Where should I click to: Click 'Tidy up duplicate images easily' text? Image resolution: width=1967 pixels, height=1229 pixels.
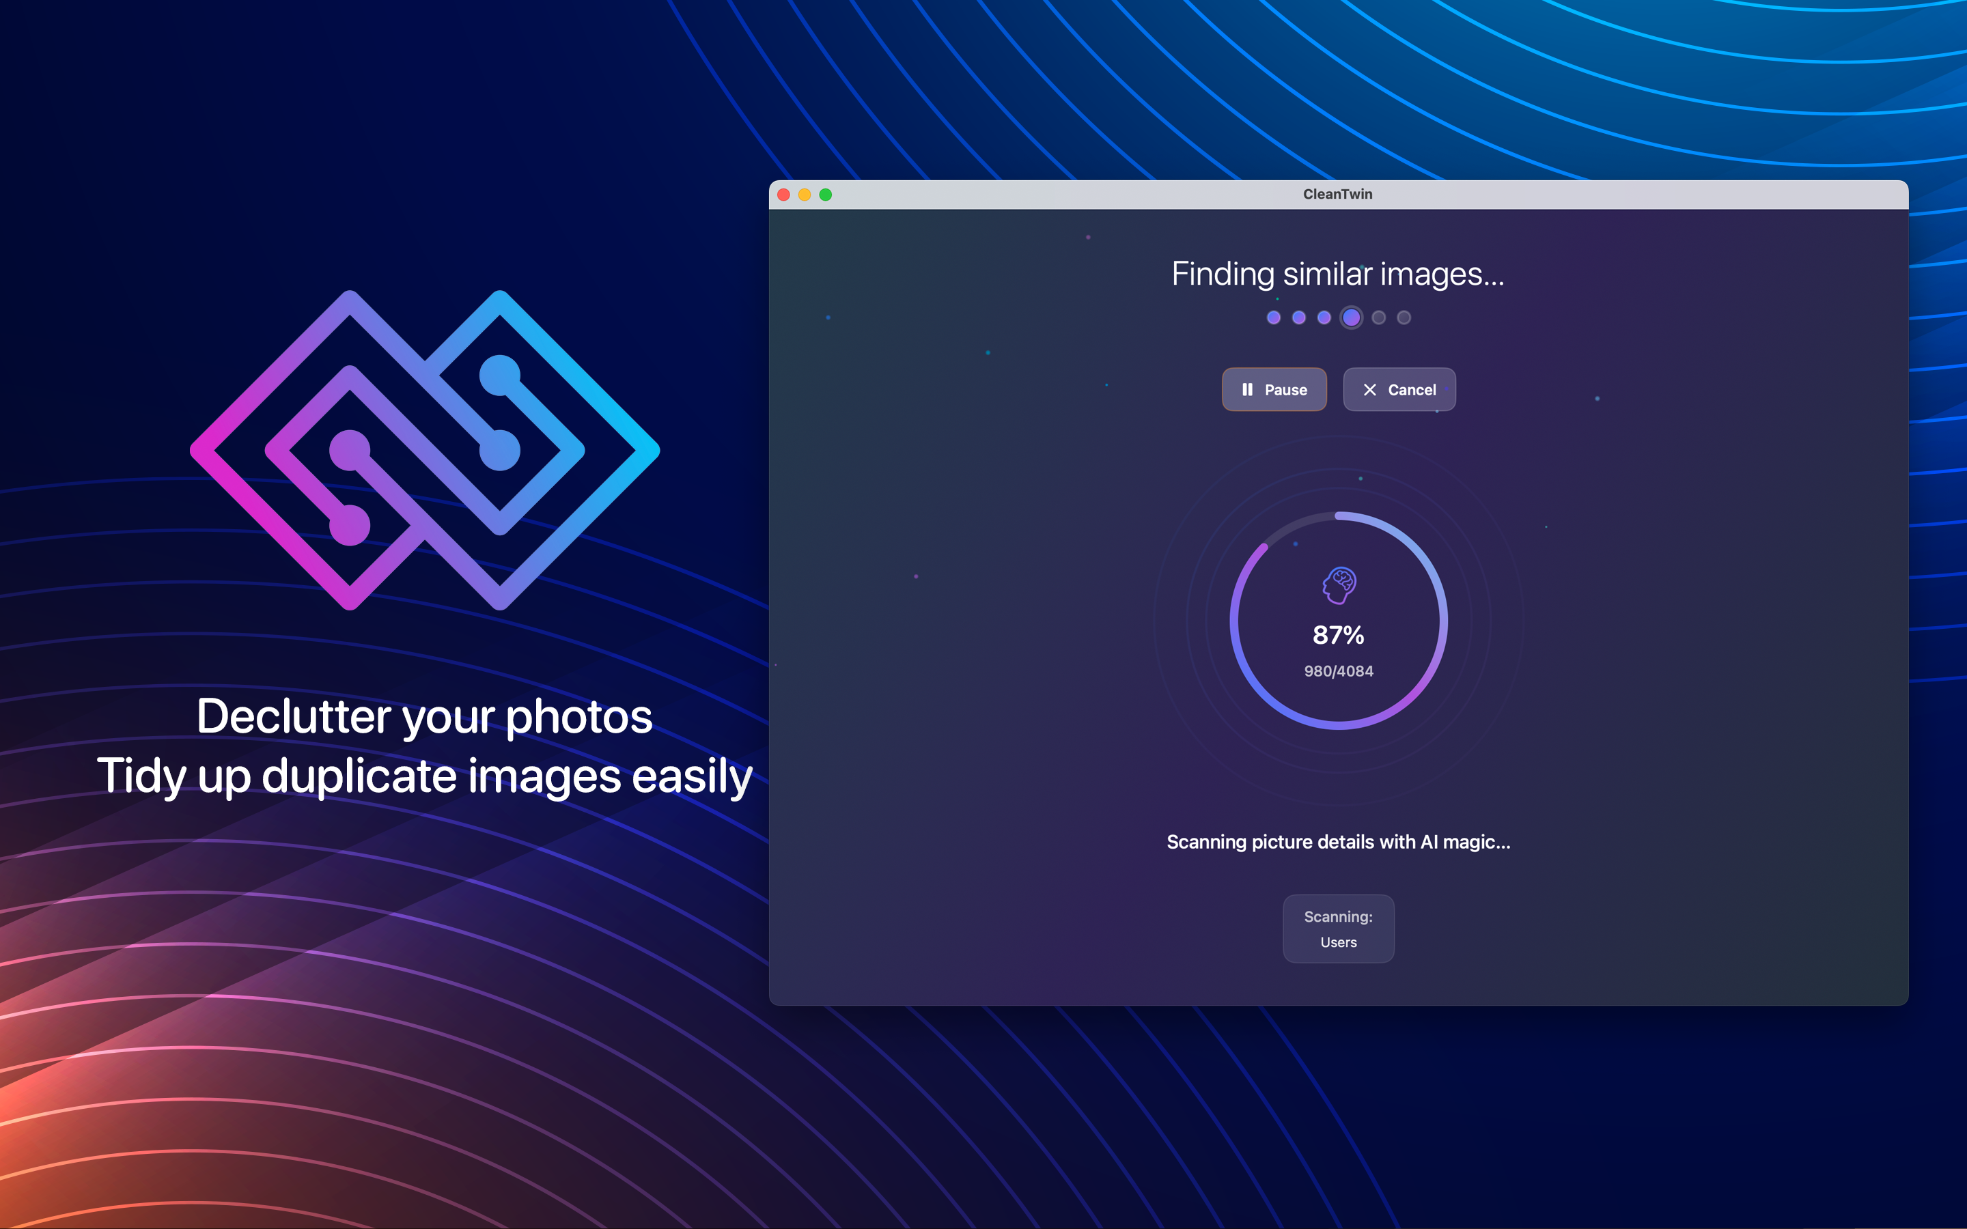point(424,776)
